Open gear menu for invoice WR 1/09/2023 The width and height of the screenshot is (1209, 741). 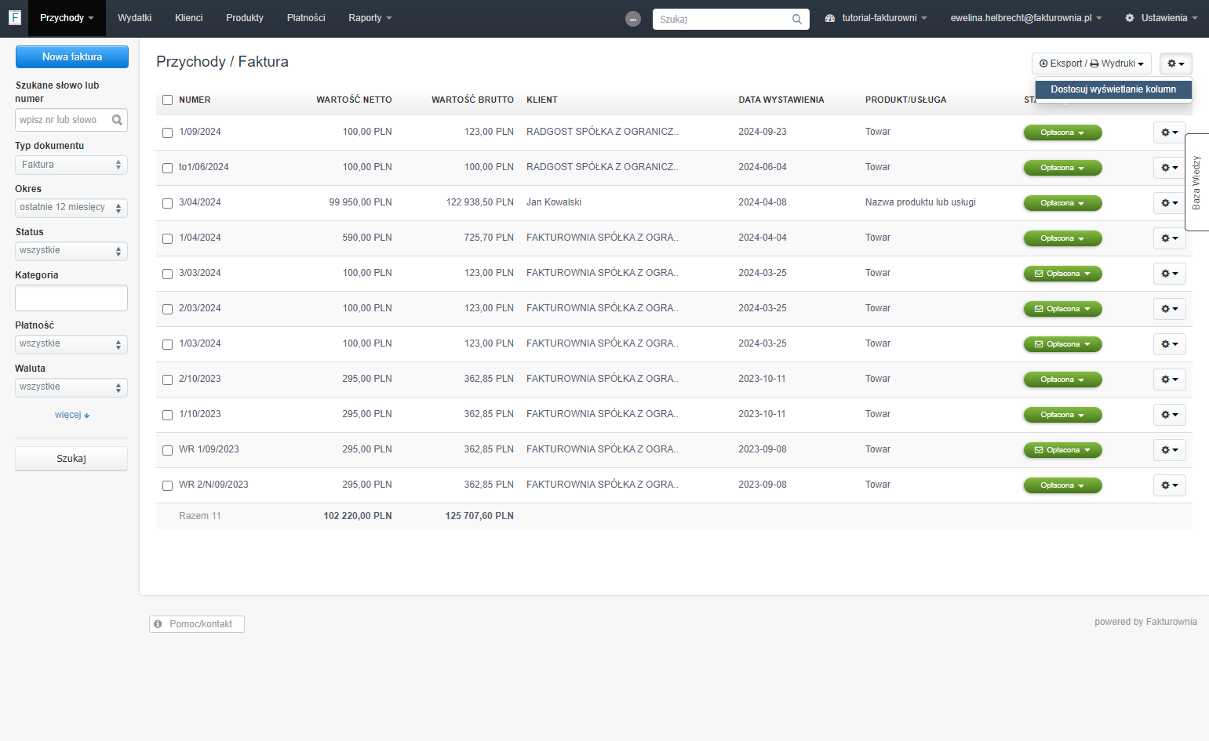(1169, 450)
